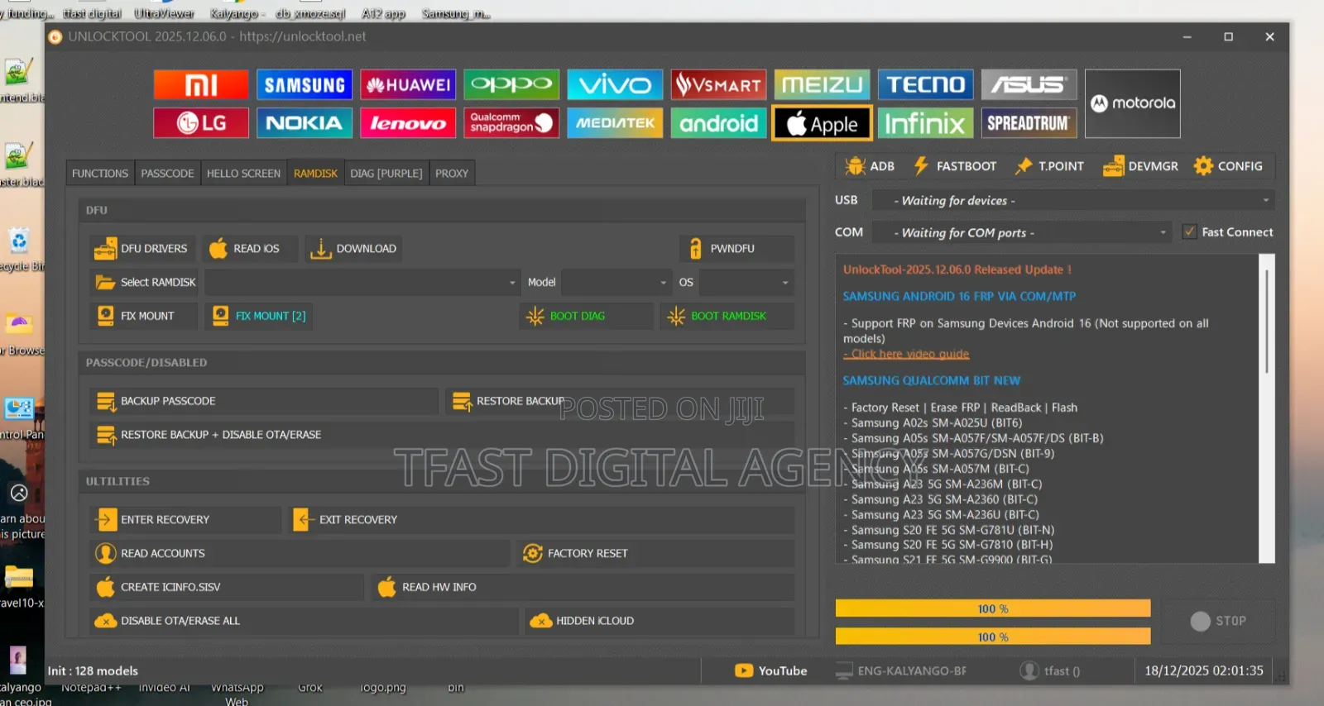Open the 'Click here video guide' link
Image resolution: width=1324 pixels, height=706 pixels.
click(x=906, y=354)
